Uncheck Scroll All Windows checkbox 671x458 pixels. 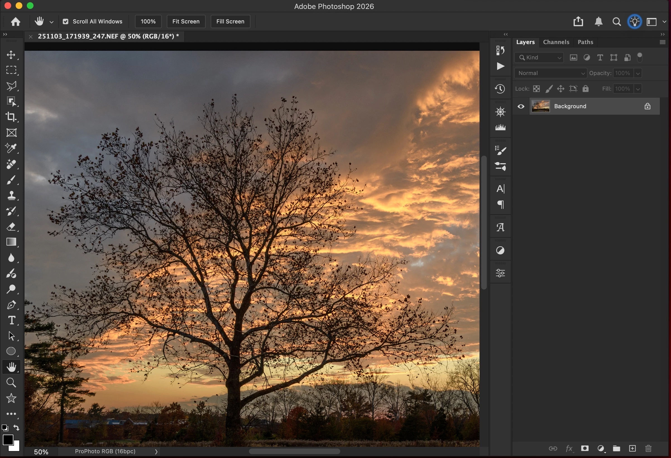[66, 21]
